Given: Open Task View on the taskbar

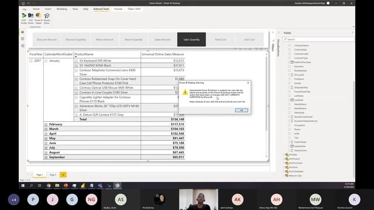Looking at the screenshot, I should tap(40, 185).
